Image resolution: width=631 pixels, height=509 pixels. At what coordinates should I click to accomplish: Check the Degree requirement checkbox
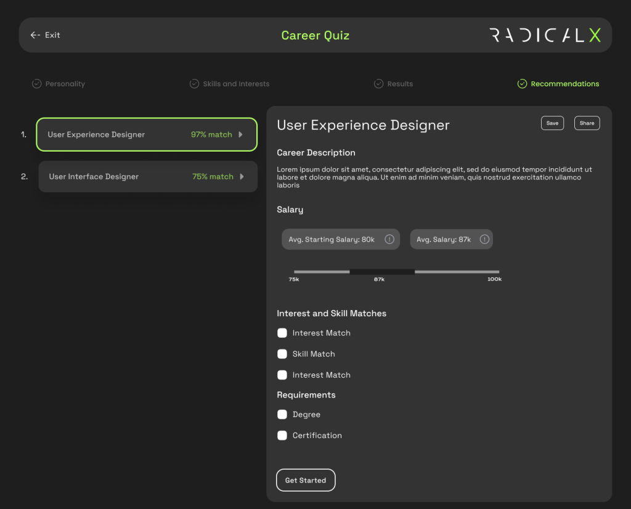(x=282, y=414)
